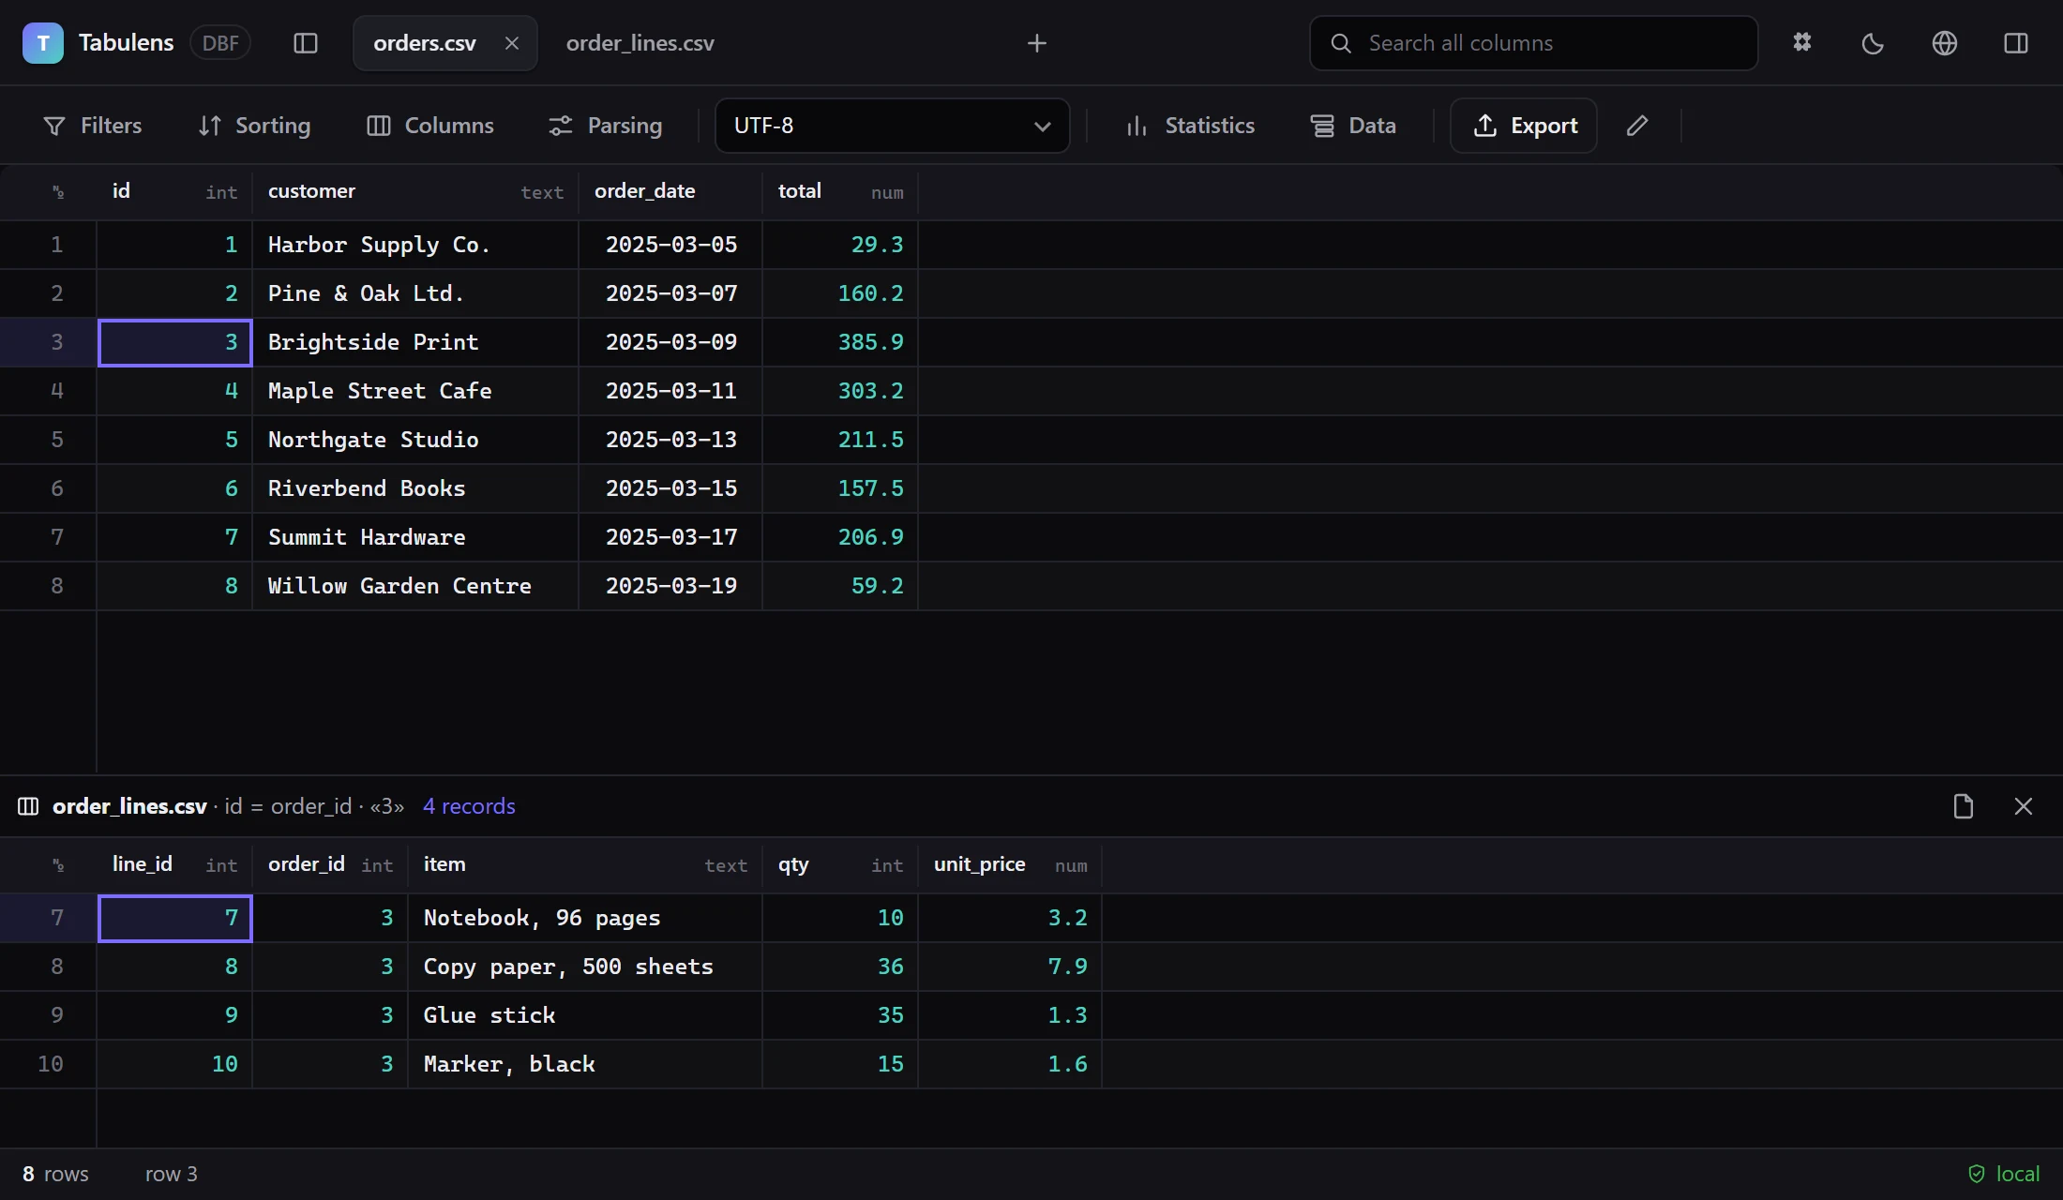This screenshot has height=1200, width=2063.
Task: Focus the Search all columns field
Action: 1534,43
